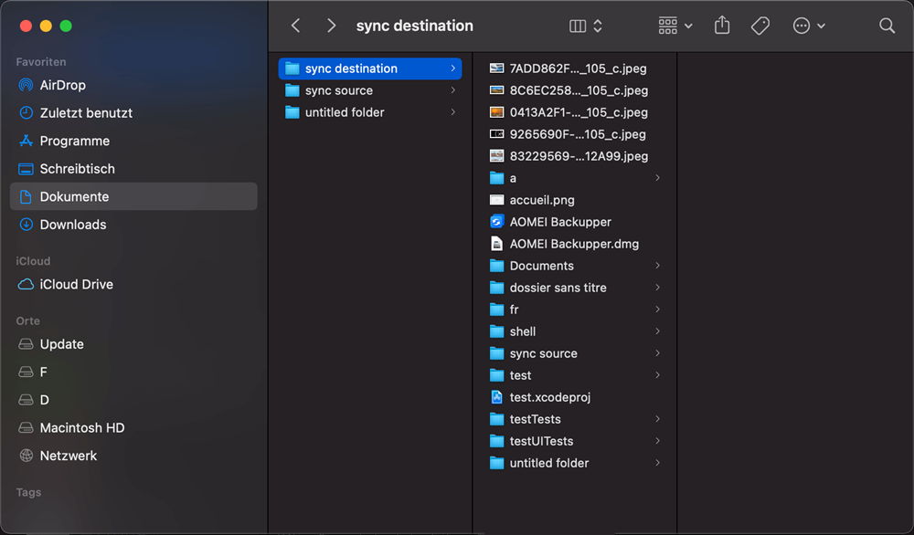Select the test.xcodeproj file

pyautogui.click(x=550, y=397)
